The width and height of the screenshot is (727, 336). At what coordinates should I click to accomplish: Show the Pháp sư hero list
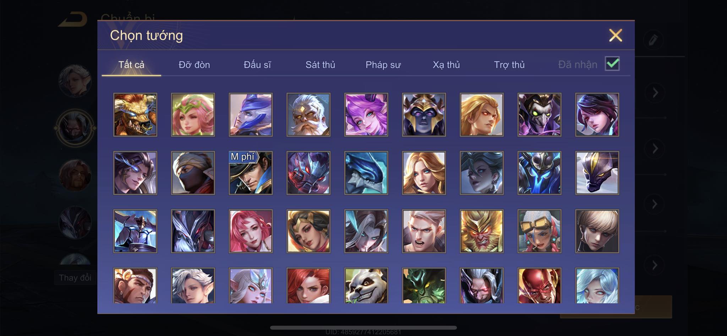tap(383, 65)
